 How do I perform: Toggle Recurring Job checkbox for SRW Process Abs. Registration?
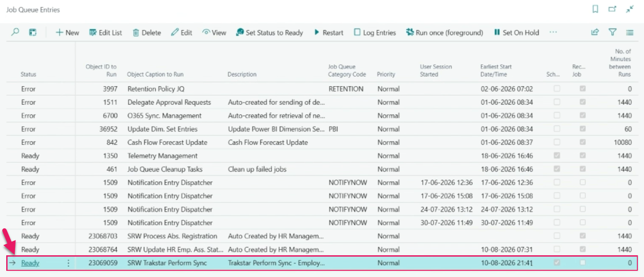pyautogui.click(x=583, y=236)
